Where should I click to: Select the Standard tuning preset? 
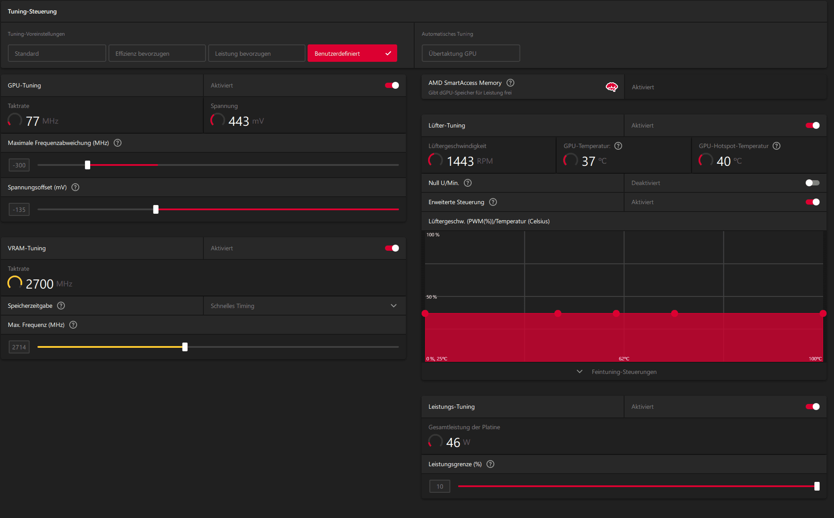[x=57, y=54]
